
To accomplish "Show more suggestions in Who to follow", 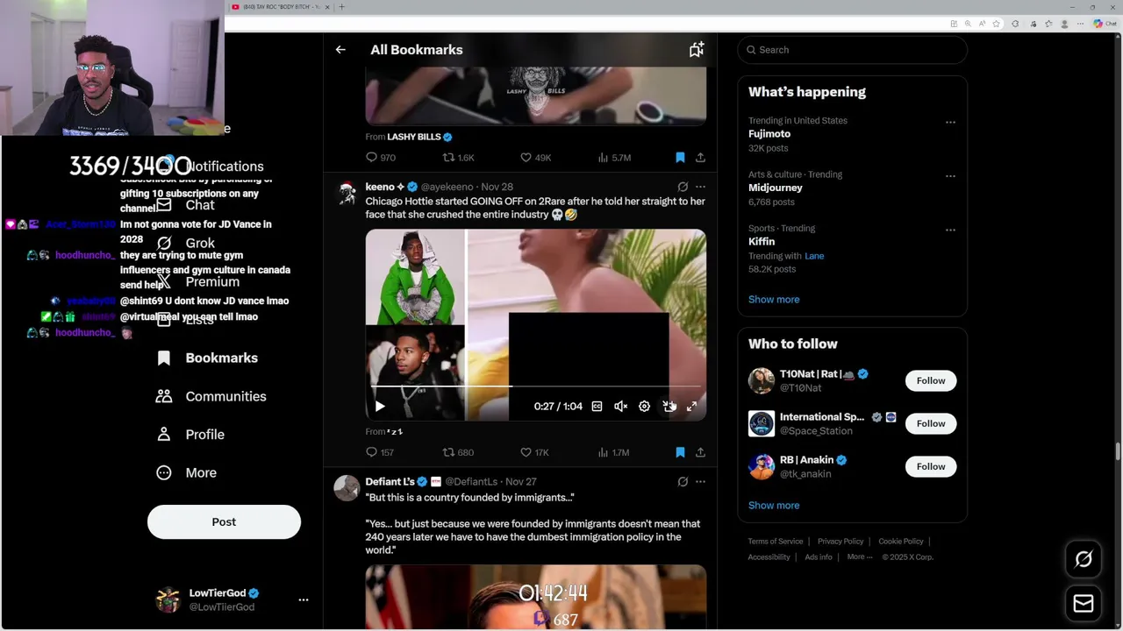I will 774,506.
